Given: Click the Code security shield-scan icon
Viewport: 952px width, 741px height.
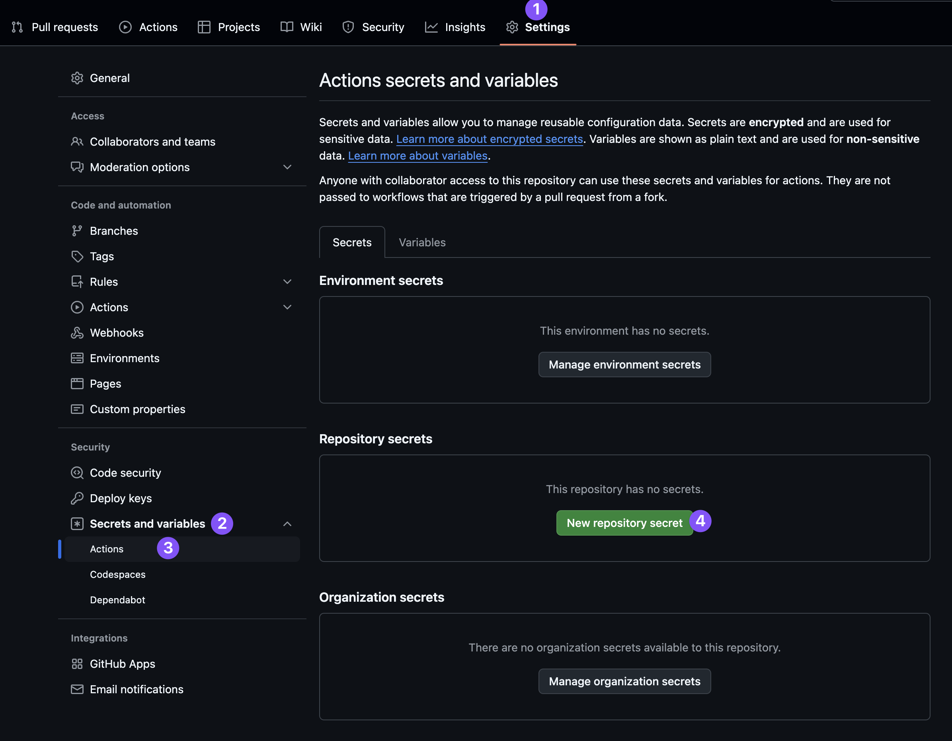Looking at the screenshot, I should 77,473.
